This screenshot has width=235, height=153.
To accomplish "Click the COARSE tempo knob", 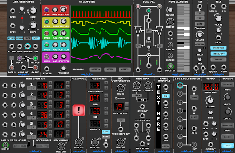I will [x=210, y=100].
